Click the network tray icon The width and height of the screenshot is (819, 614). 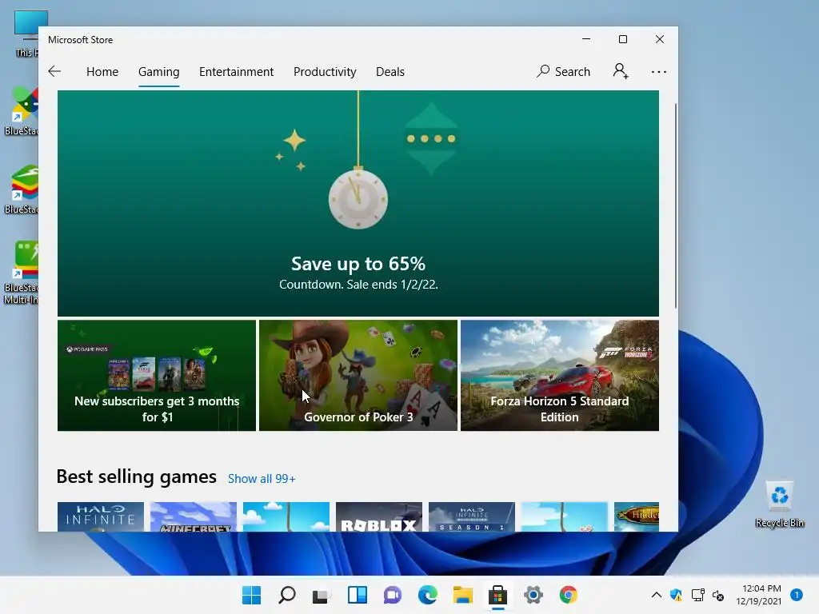[697, 595]
